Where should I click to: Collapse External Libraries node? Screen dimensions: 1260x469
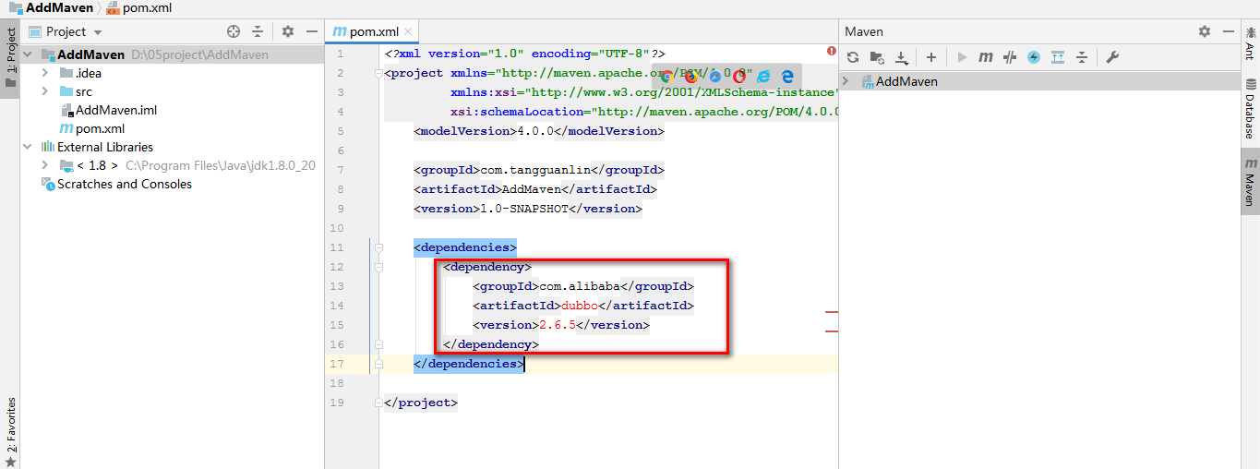click(29, 147)
